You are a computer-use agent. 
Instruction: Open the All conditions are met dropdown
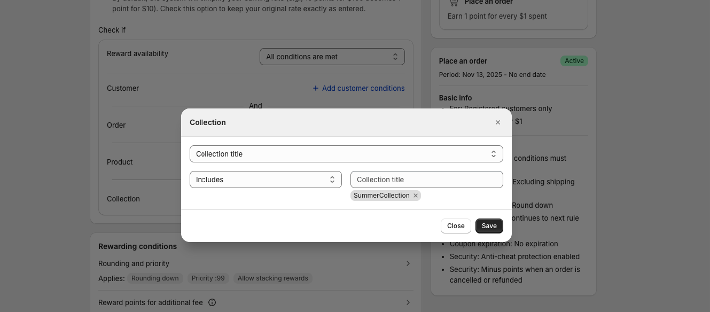click(332, 57)
